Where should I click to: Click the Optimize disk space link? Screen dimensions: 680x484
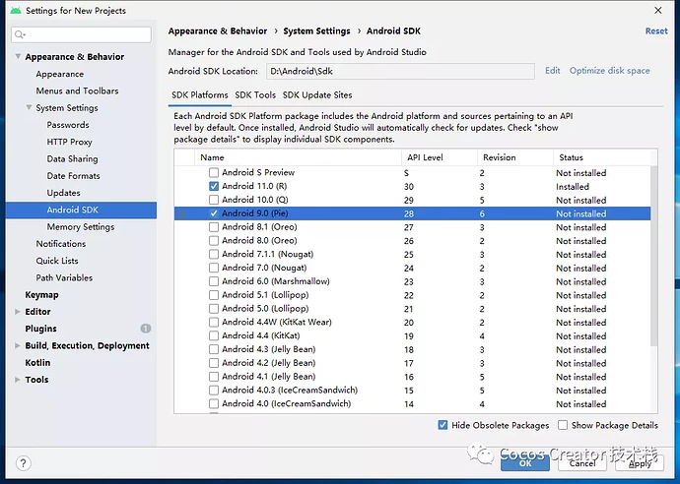coord(609,71)
